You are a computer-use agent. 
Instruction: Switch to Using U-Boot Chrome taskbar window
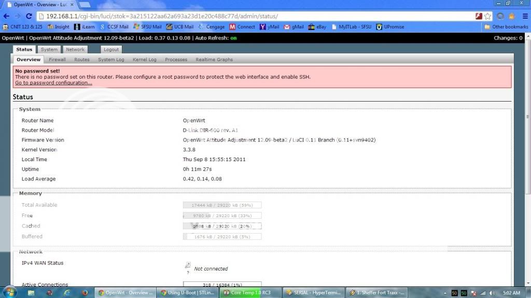[188, 293]
